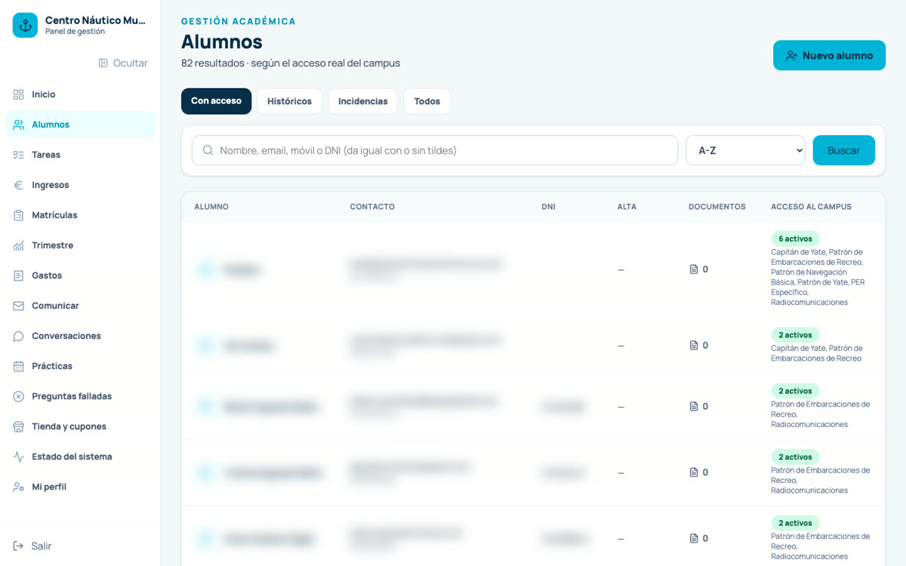Click the Trimestre chart icon

point(19,245)
